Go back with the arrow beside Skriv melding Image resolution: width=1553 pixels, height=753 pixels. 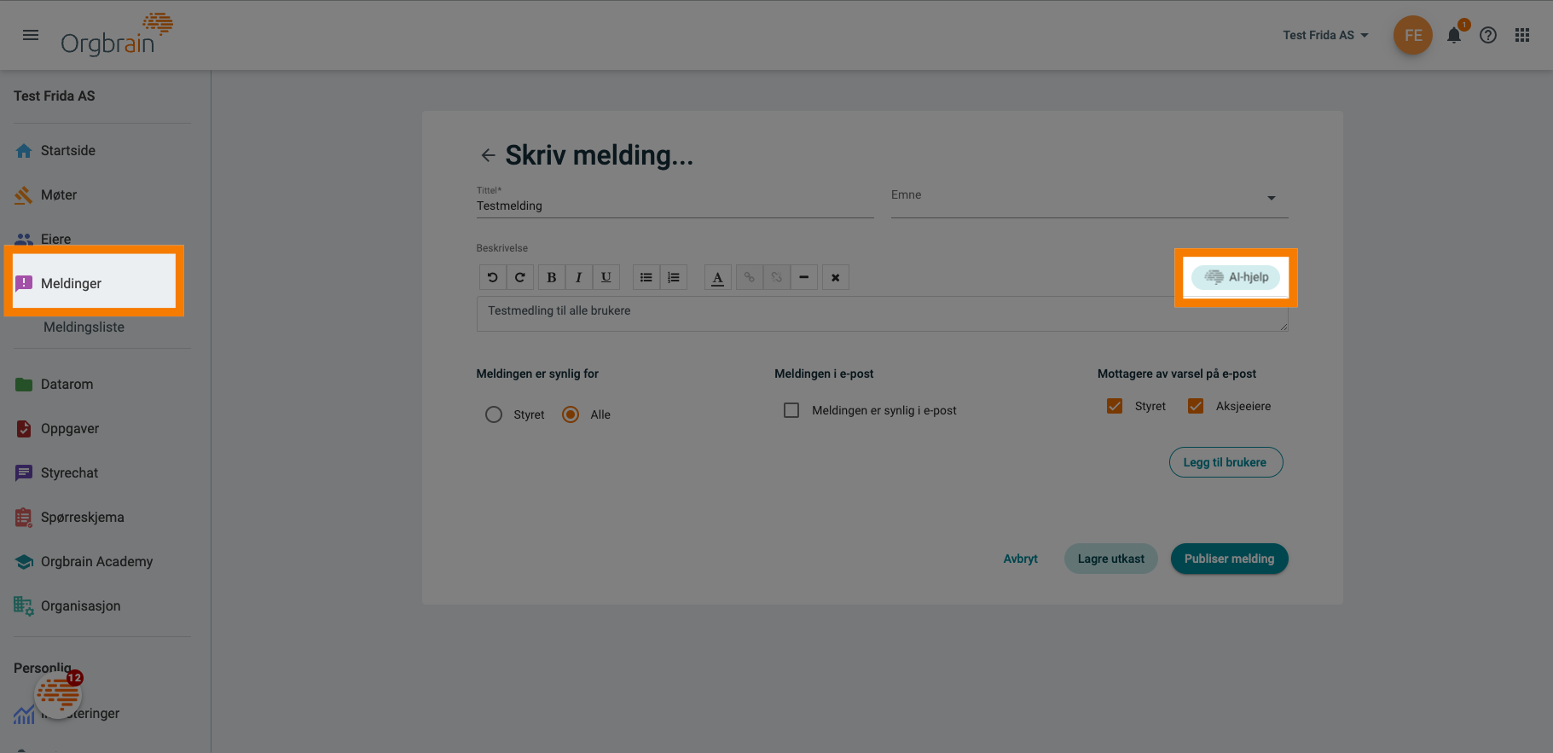(x=488, y=155)
